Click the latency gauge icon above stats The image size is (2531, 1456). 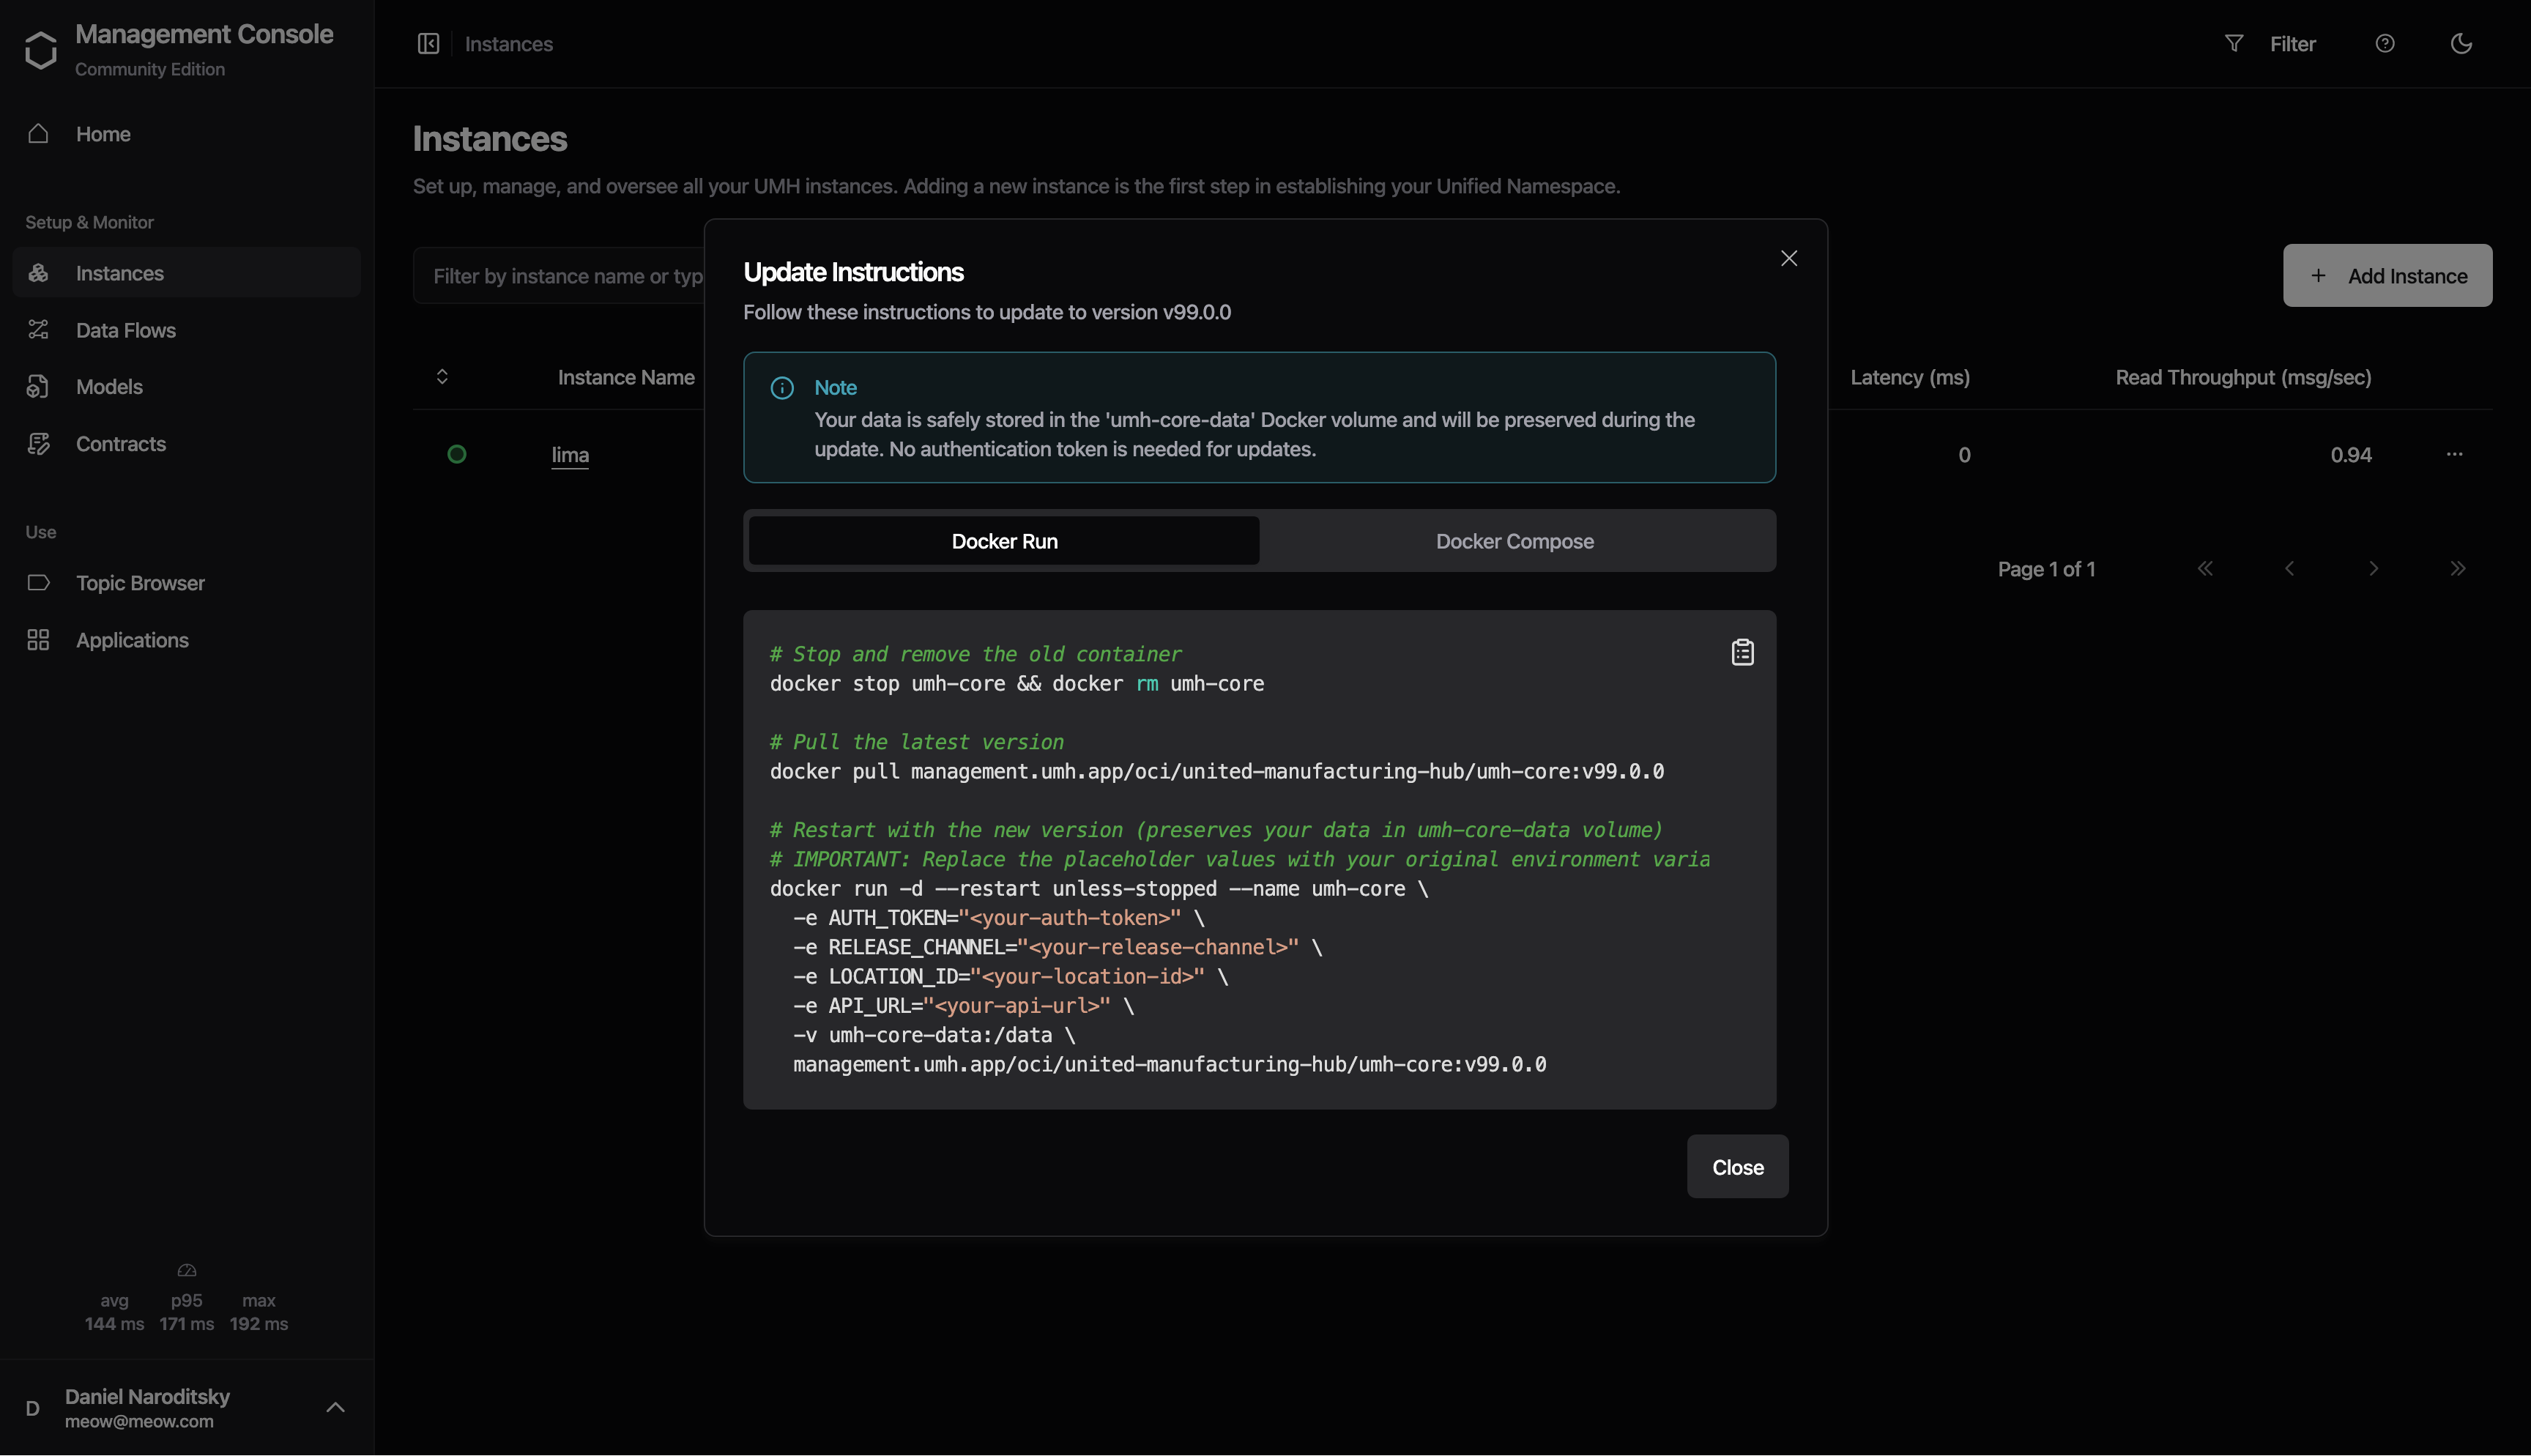tap(187, 1271)
